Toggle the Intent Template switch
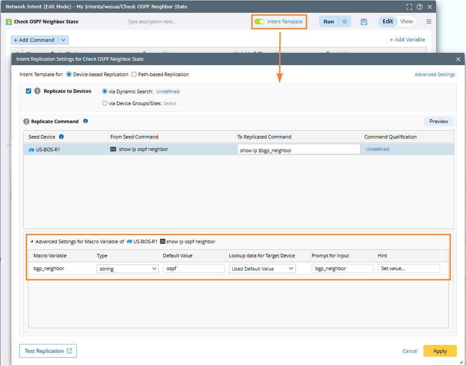The width and height of the screenshot is (466, 366). tap(259, 22)
